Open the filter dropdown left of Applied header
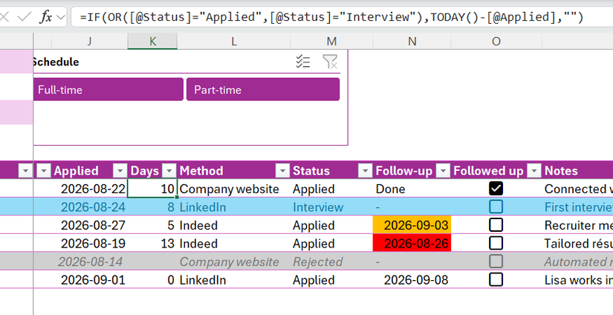Screen dimensions: 613x315 point(44,171)
